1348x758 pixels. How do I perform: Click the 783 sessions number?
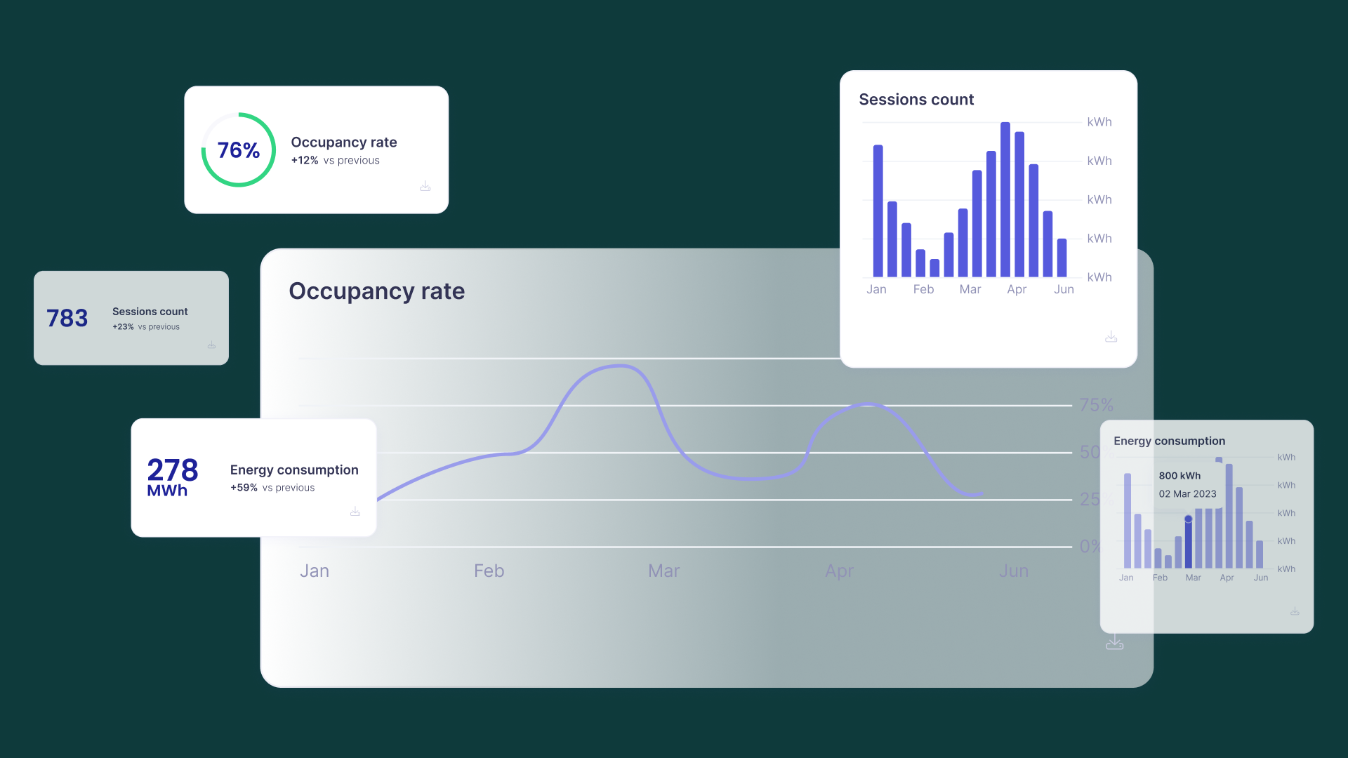[67, 318]
